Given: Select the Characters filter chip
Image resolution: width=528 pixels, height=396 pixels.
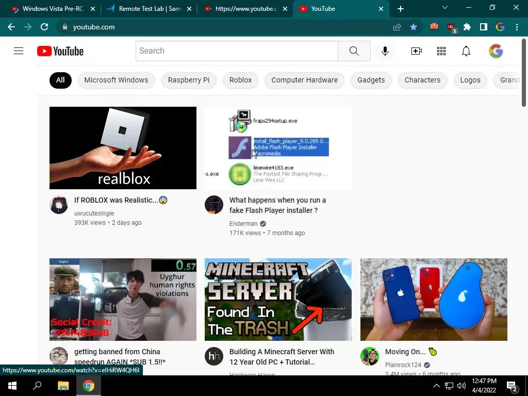Looking at the screenshot, I should click(423, 80).
